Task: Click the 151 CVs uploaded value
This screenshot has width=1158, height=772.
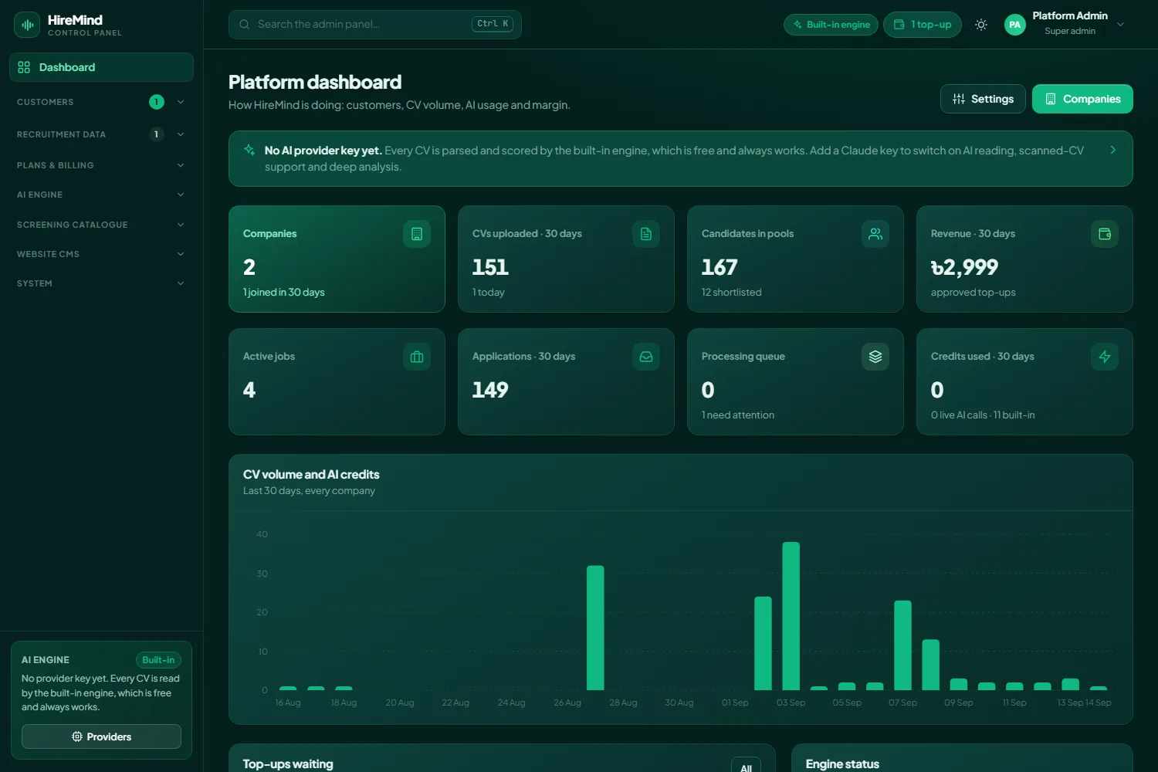Action: (x=490, y=267)
